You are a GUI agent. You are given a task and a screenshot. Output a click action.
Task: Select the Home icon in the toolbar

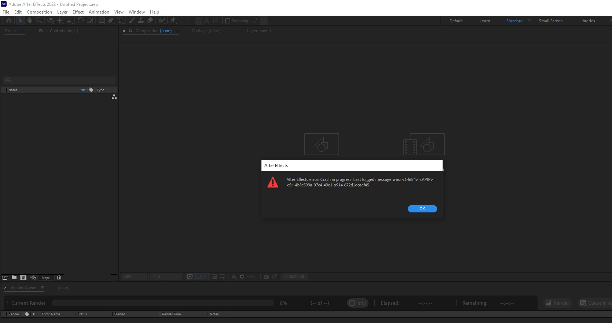[x=9, y=21]
